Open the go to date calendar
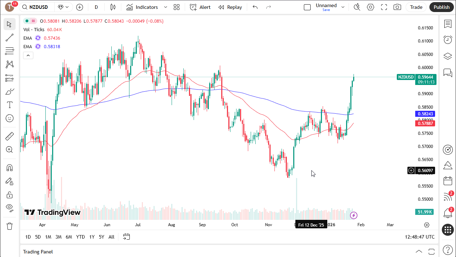Image resolution: width=456 pixels, height=257 pixels. point(127,237)
